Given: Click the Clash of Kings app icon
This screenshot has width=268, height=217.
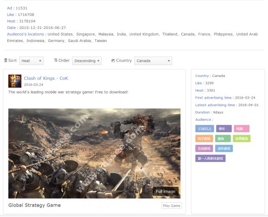Looking at the screenshot, I should coord(15,81).
